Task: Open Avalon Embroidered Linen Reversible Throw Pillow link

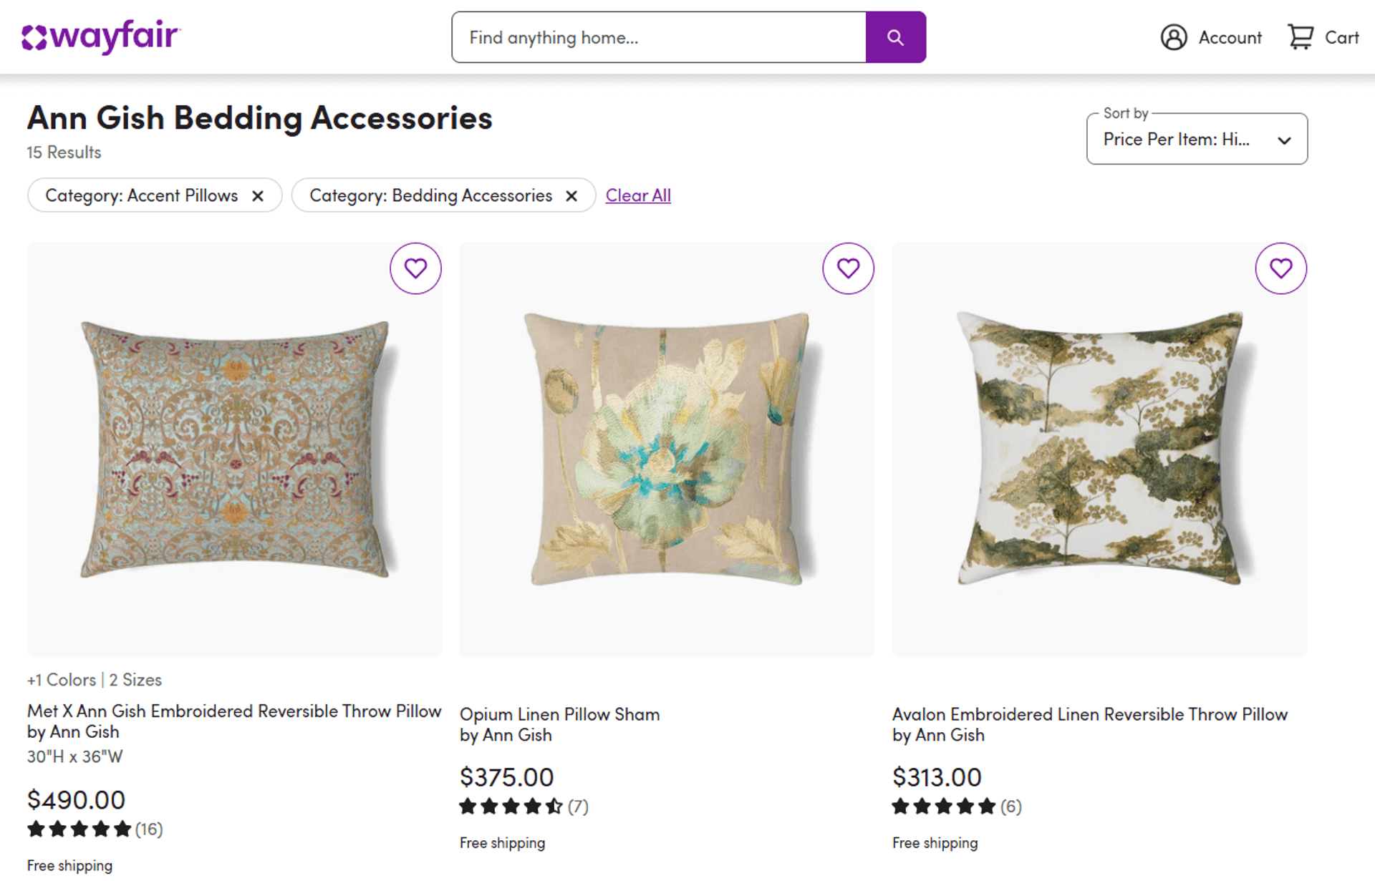Action: [x=1089, y=714]
